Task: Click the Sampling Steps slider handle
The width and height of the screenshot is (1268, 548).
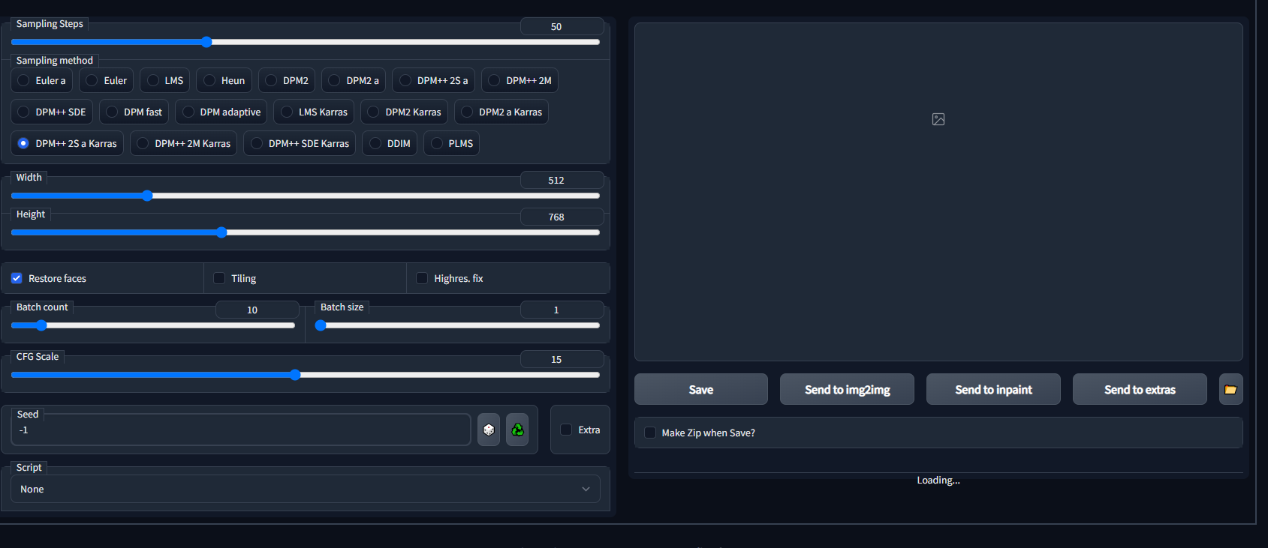Action: (206, 42)
